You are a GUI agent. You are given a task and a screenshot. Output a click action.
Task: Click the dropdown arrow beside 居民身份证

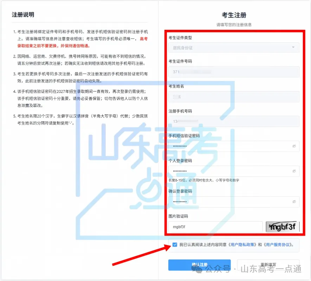click(x=293, y=47)
